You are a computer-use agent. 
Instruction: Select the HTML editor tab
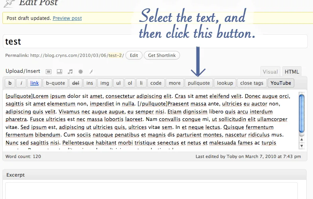point(292,72)
